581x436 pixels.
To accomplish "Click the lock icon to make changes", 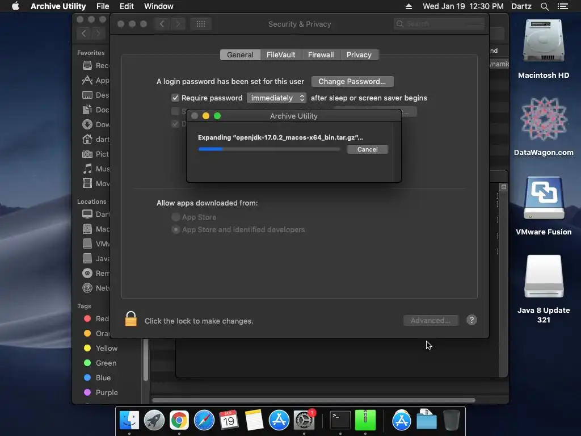I will click(x=131, y=319).
